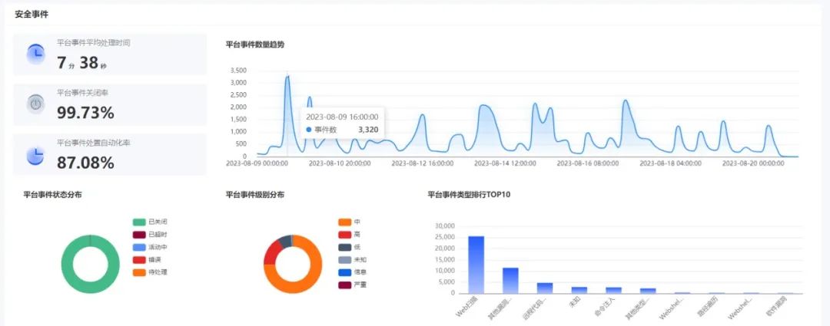Click the 低 level legend swatch
The width and height of the screenshot is (830, 326).
pos(344,247)
